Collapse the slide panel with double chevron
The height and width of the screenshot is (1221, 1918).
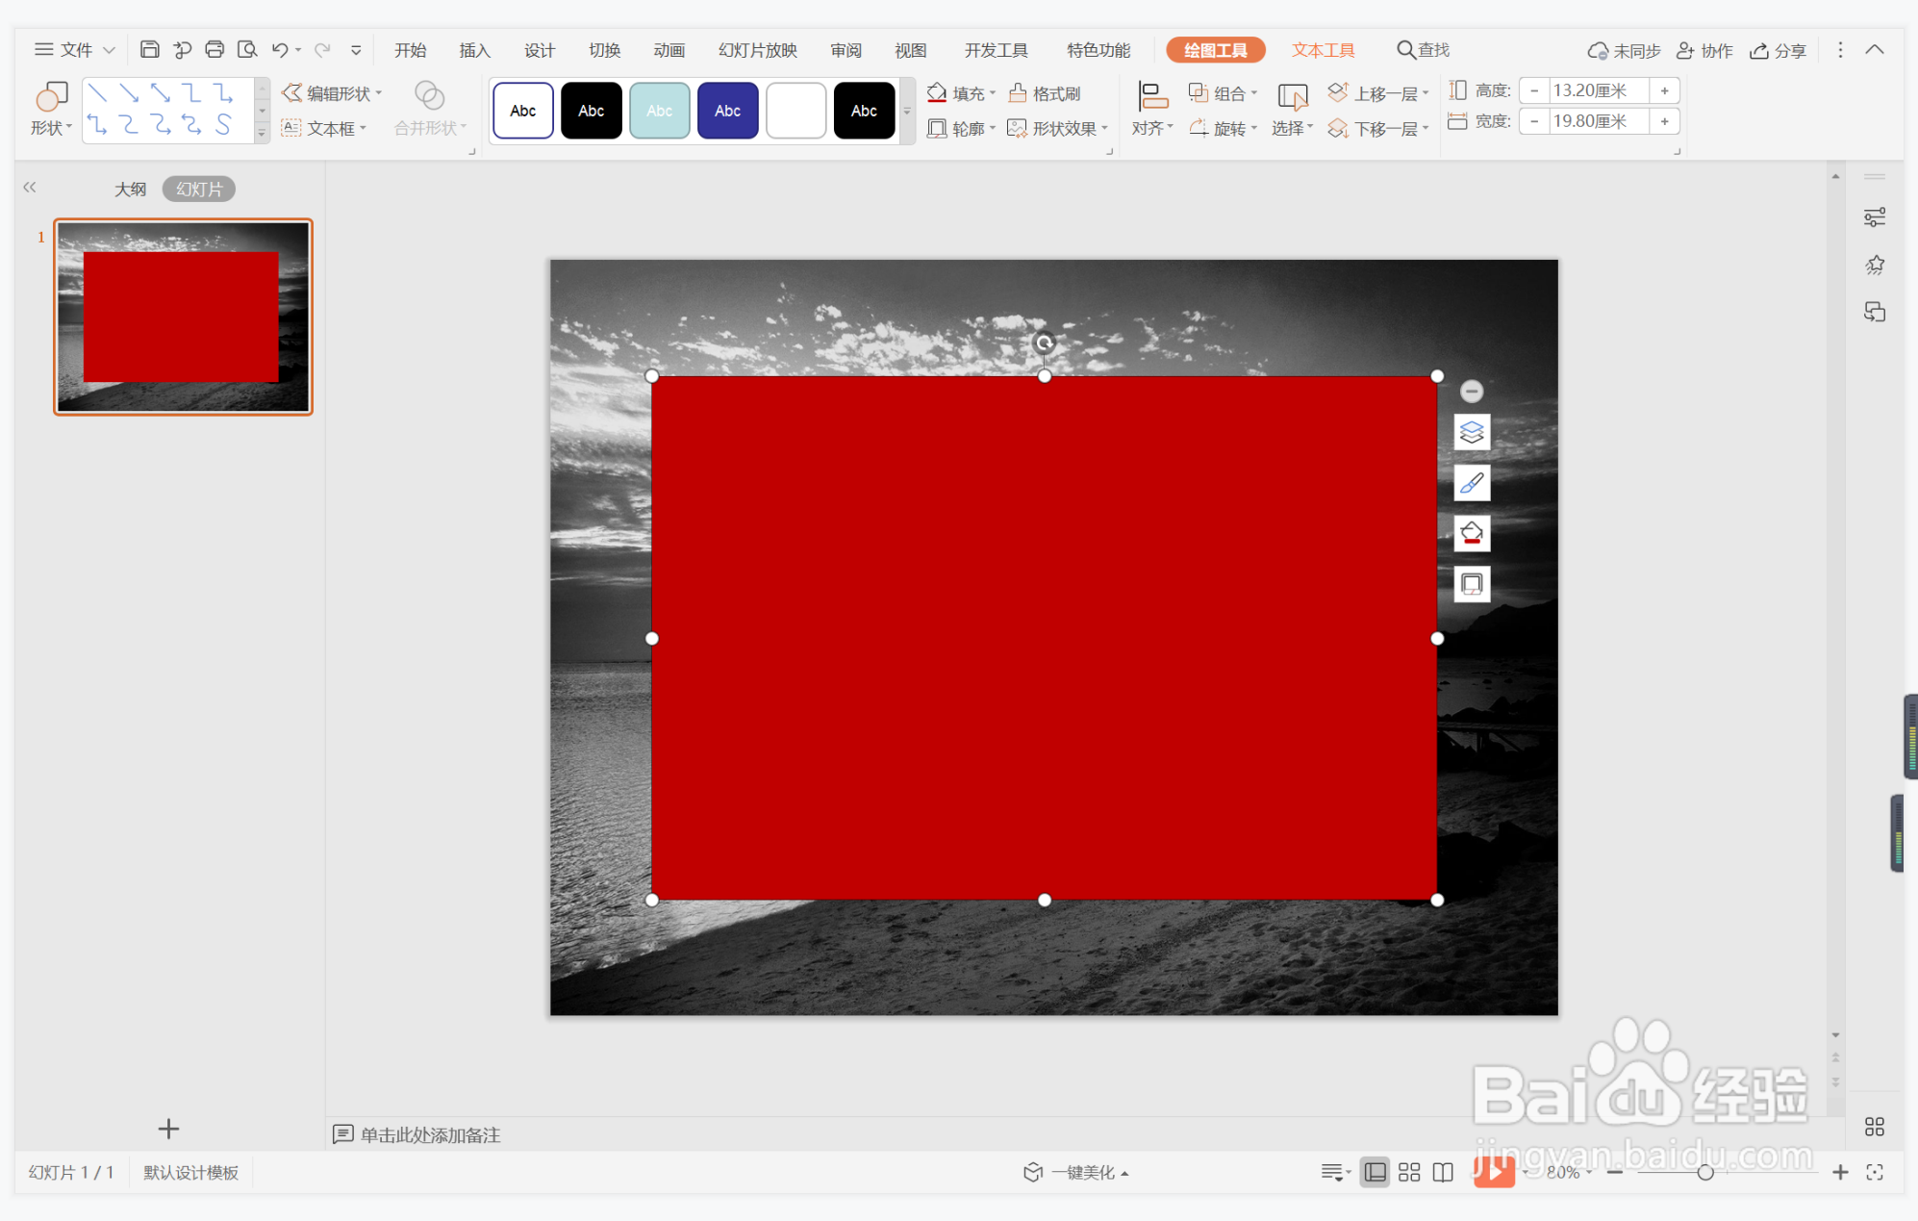tap(30, 188)
